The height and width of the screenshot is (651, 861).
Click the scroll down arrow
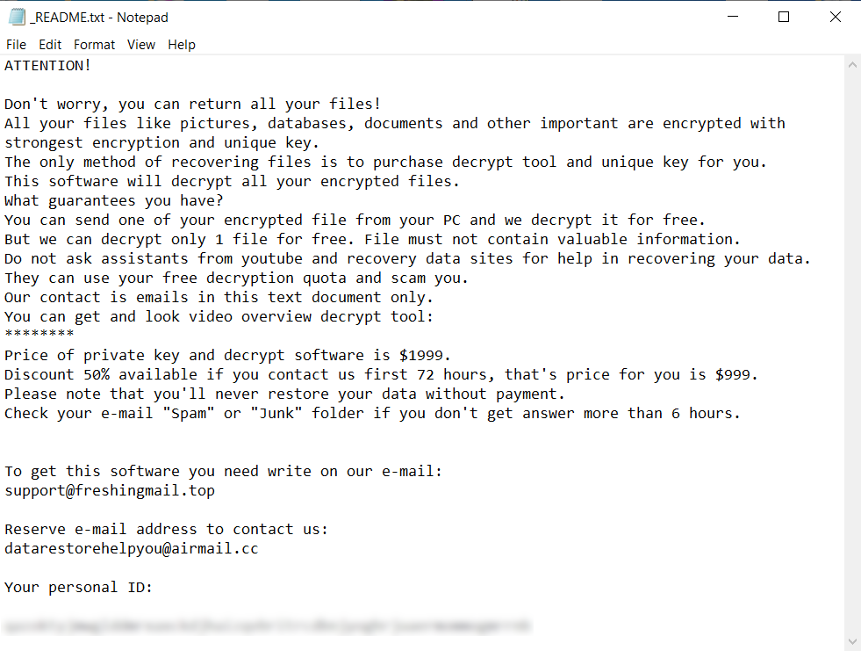(851, 641)
